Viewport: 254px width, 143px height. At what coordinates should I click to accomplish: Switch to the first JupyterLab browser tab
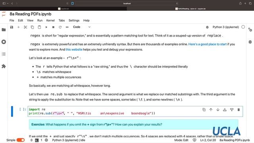tap(63, 9)
